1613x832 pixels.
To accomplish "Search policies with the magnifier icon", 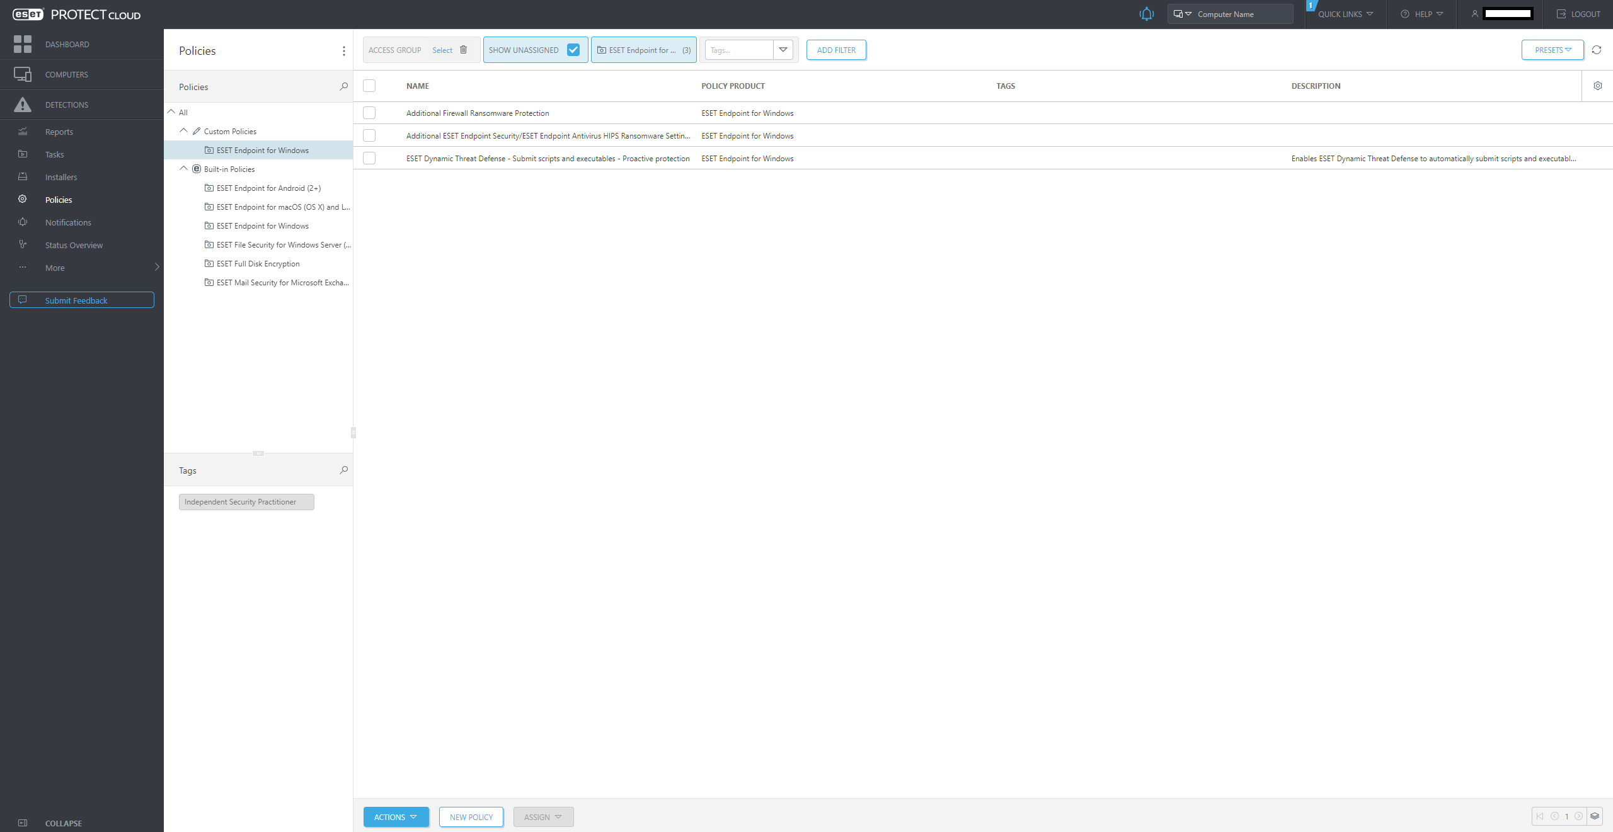I will click(343, 86).
